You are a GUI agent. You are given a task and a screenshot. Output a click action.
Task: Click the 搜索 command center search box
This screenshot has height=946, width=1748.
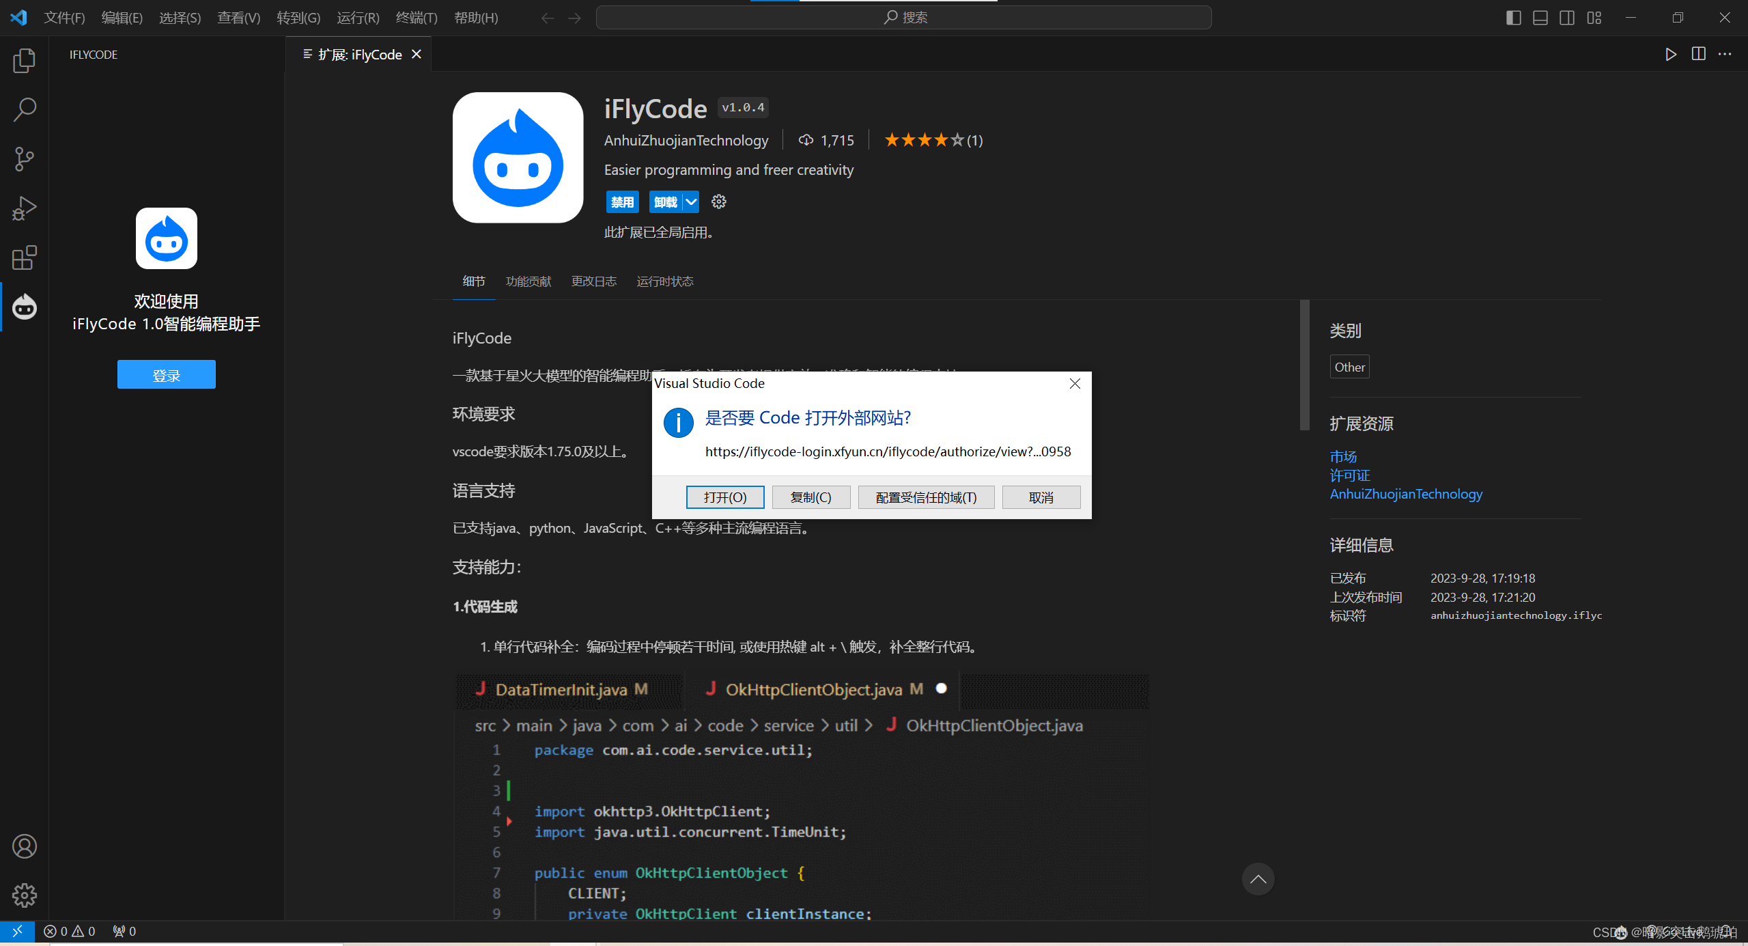pos(903,18)
